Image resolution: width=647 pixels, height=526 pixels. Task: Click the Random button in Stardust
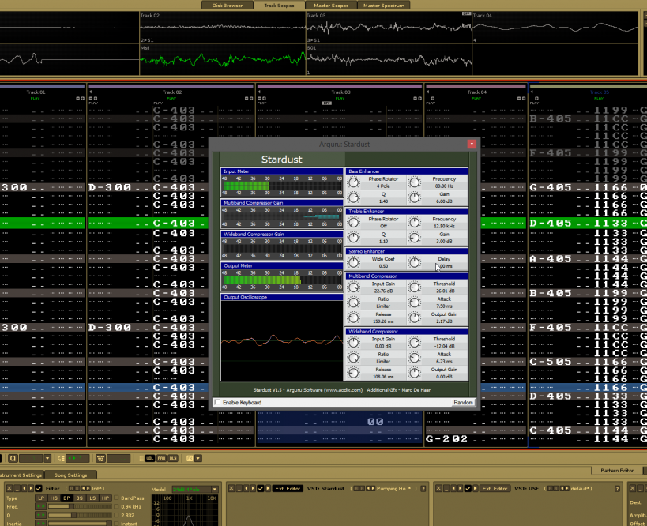coord(464,402)
